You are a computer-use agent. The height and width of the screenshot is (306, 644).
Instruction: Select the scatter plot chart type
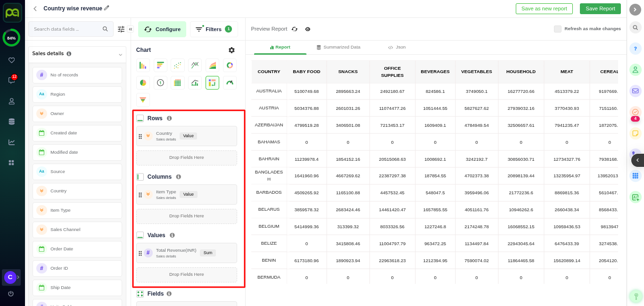[178, 66]
